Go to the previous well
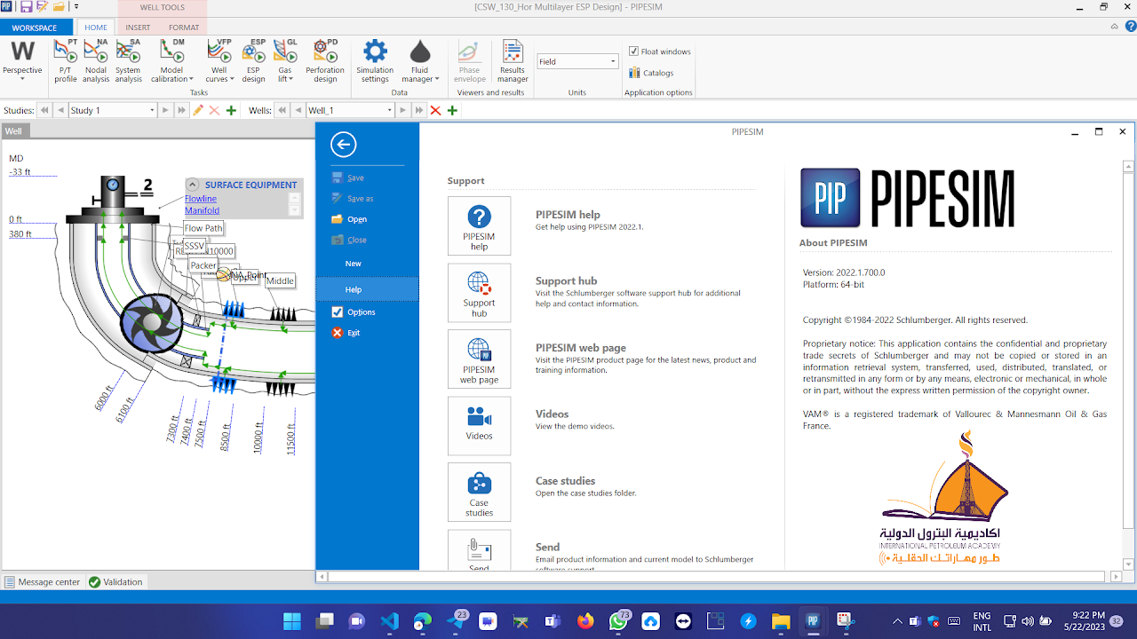Viewport: 1137px width, 639px height. pos(298,110)
